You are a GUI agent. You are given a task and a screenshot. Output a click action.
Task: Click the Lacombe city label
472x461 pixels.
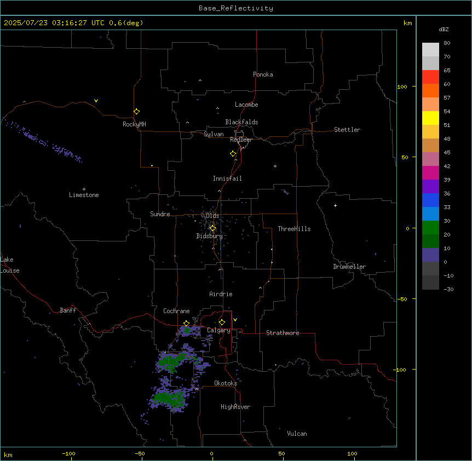click(x=246, y=105)
